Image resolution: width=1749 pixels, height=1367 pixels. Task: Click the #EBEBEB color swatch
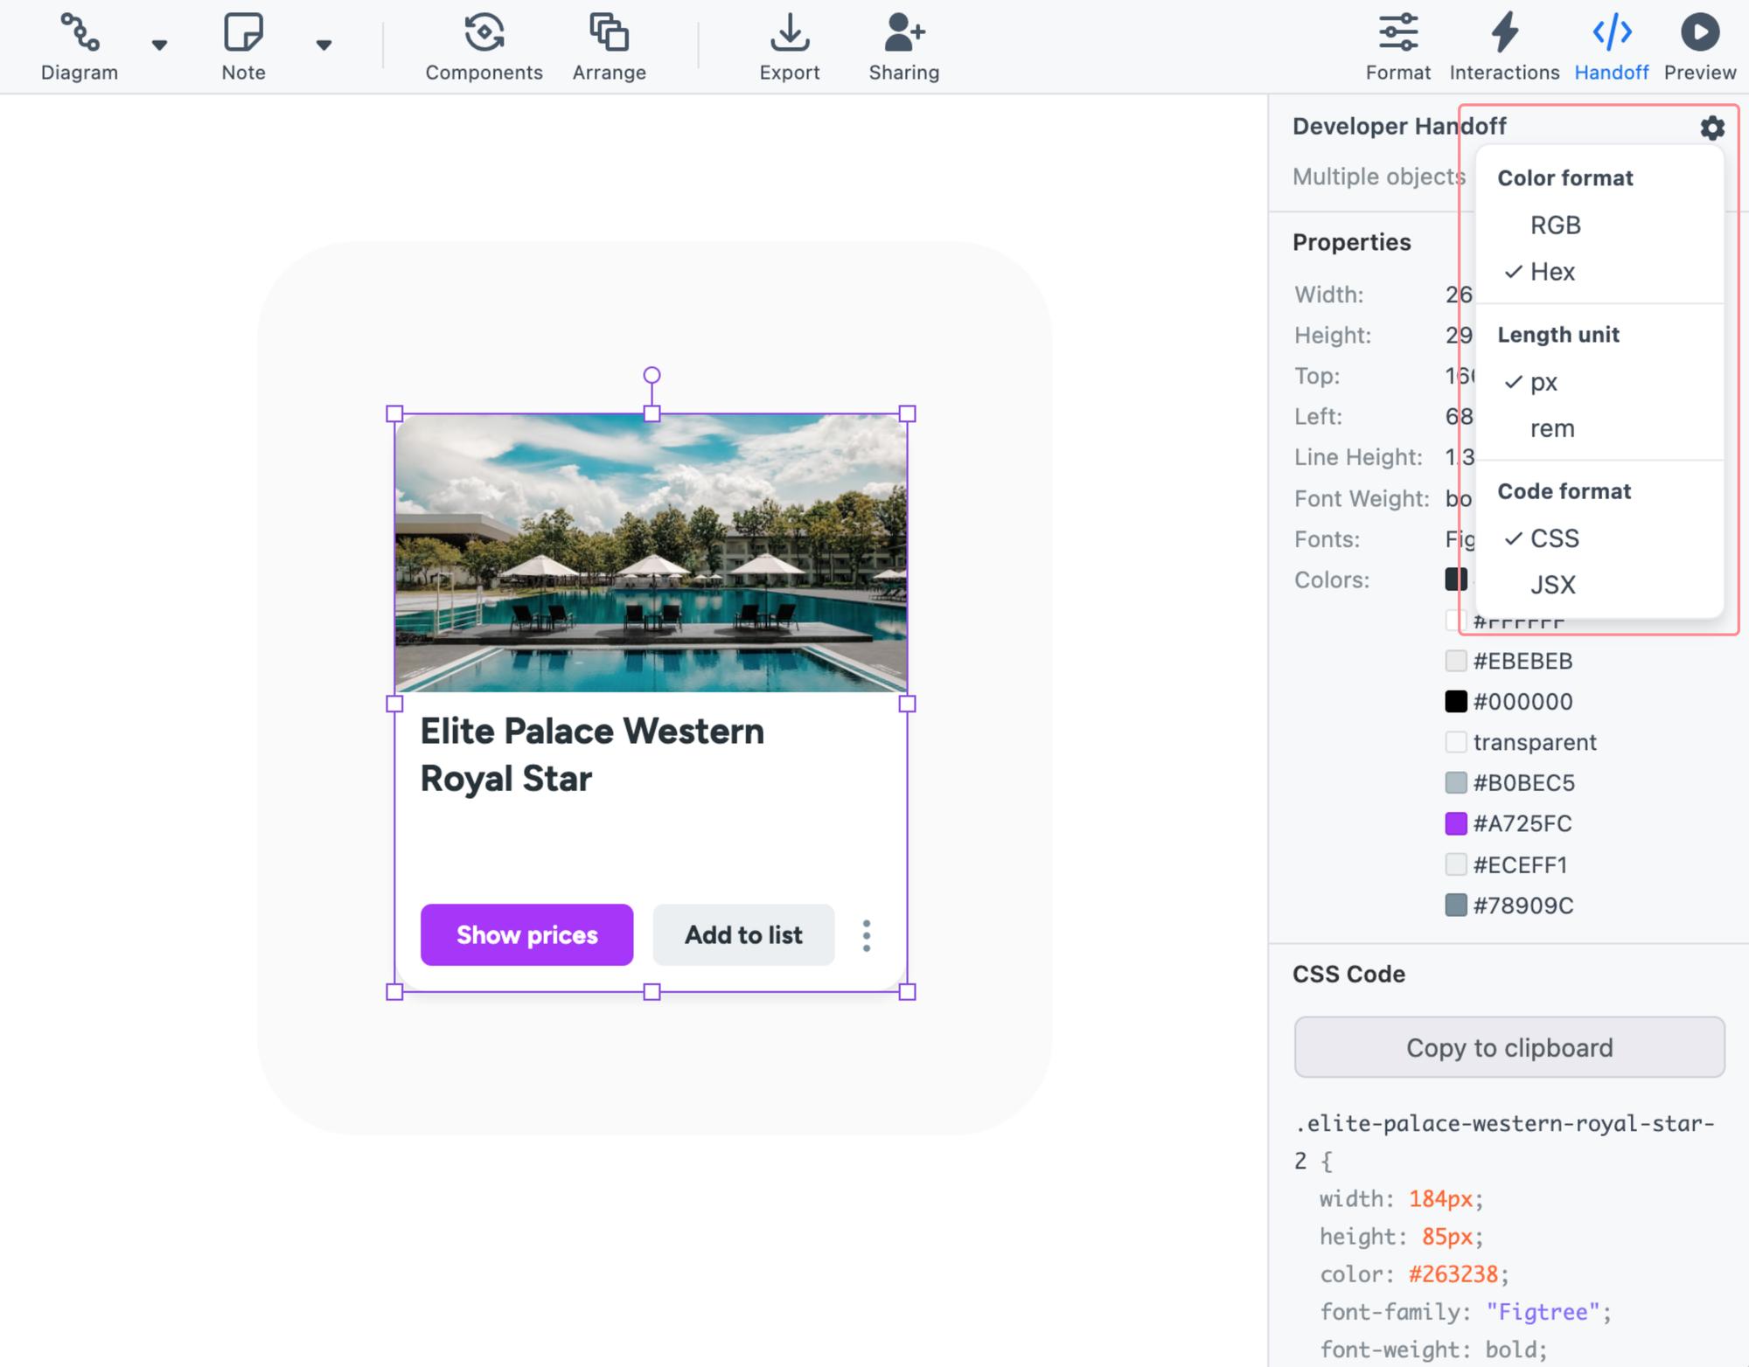tap(1456, 661)
